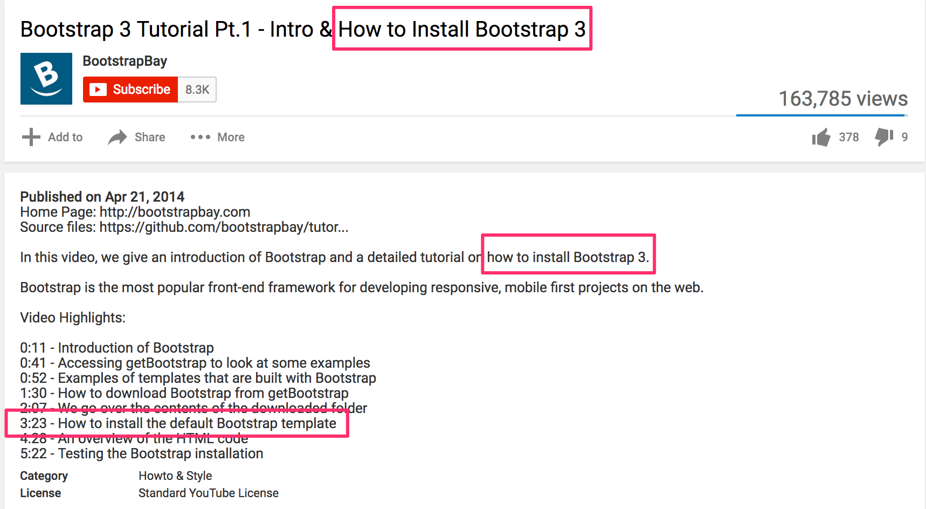The height and width of the screenshot is (509, 926).
Task: Click Standard YouTube License text
Action: point(209,493)
